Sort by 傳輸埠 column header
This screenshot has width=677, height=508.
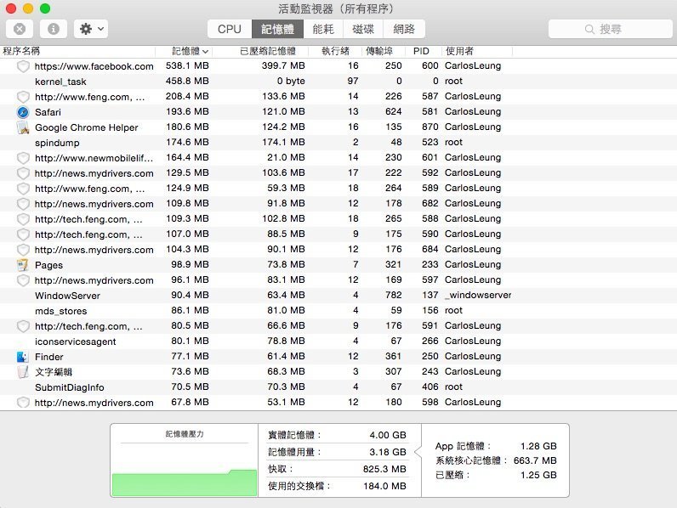coord(384,51)
